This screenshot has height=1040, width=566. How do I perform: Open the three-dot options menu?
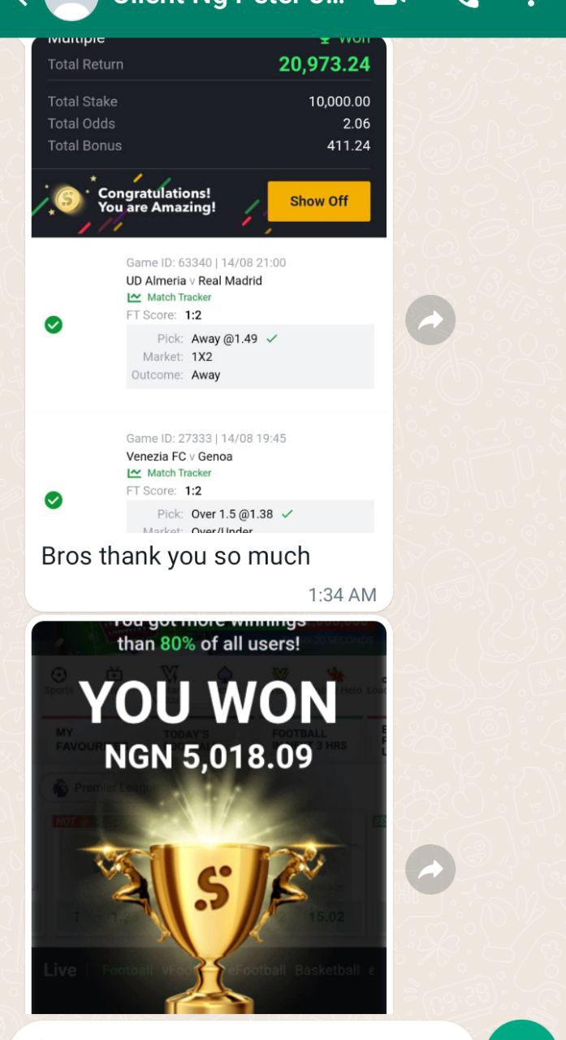coord(531,3)
